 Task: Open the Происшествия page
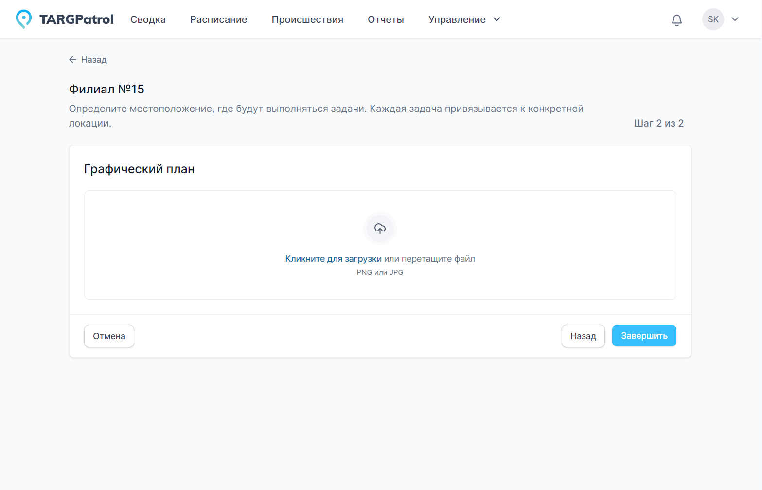307,19
